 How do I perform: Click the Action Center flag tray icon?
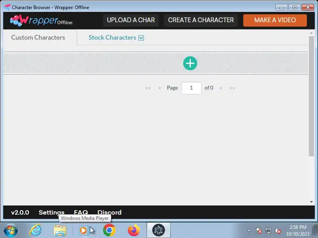[x=259, y=230]
